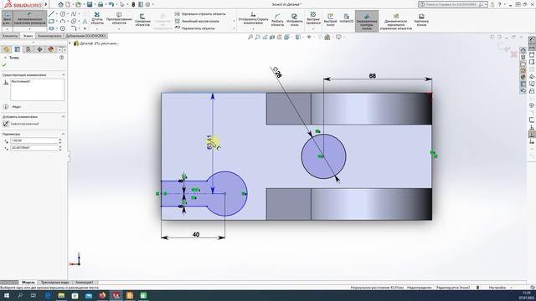536x301 pixels.
Task: Click the Open document icon
Action: tap(79, 4)
